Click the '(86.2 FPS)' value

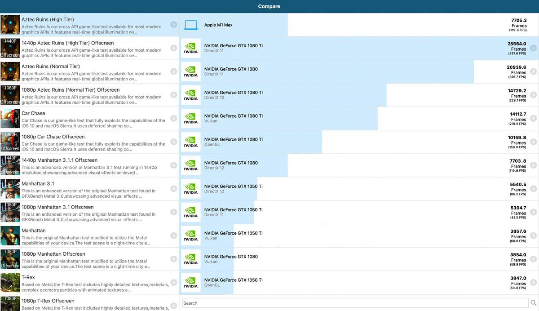pos(518,194)
